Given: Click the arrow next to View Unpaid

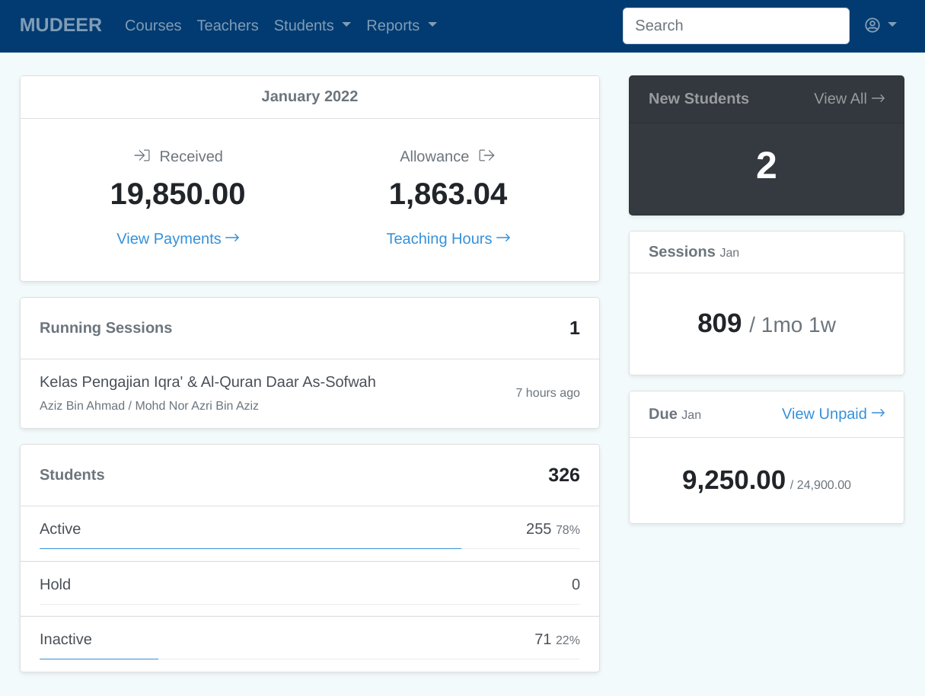Looking at the screenshot, I should (x=879, y=413).
